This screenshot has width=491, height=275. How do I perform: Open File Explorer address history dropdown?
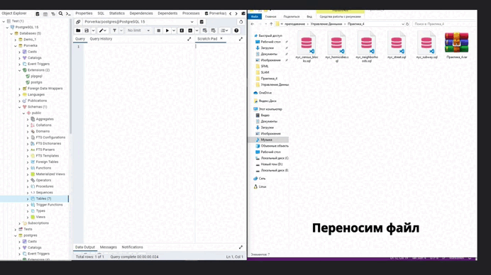pyautogui.click(x=403, y=24)
